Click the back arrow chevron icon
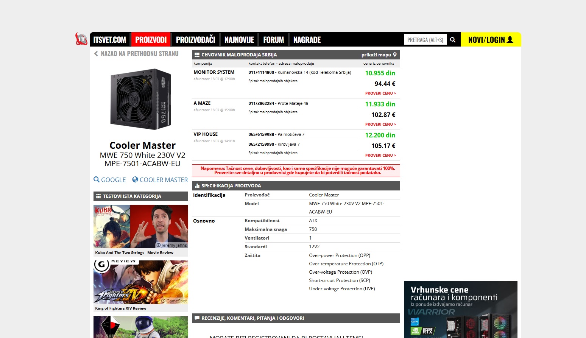586x338 pixels. (x=96, y=54)
